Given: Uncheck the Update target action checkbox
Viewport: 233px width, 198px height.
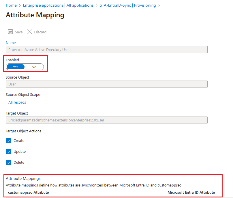Looking at the screenshot, I should [9, 152].
